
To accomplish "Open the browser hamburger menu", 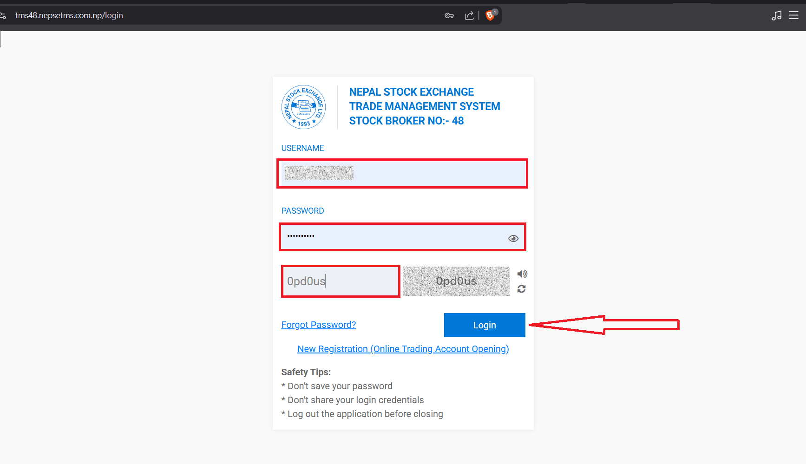I will click(794, 15).
